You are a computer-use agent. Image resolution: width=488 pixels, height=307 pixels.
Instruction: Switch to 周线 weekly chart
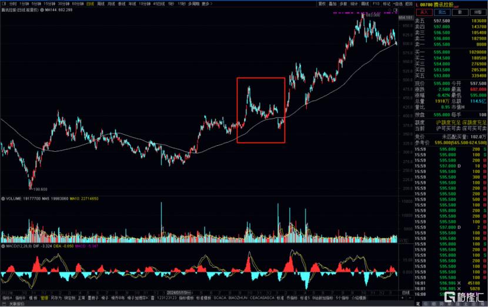[x=101, y=4]
